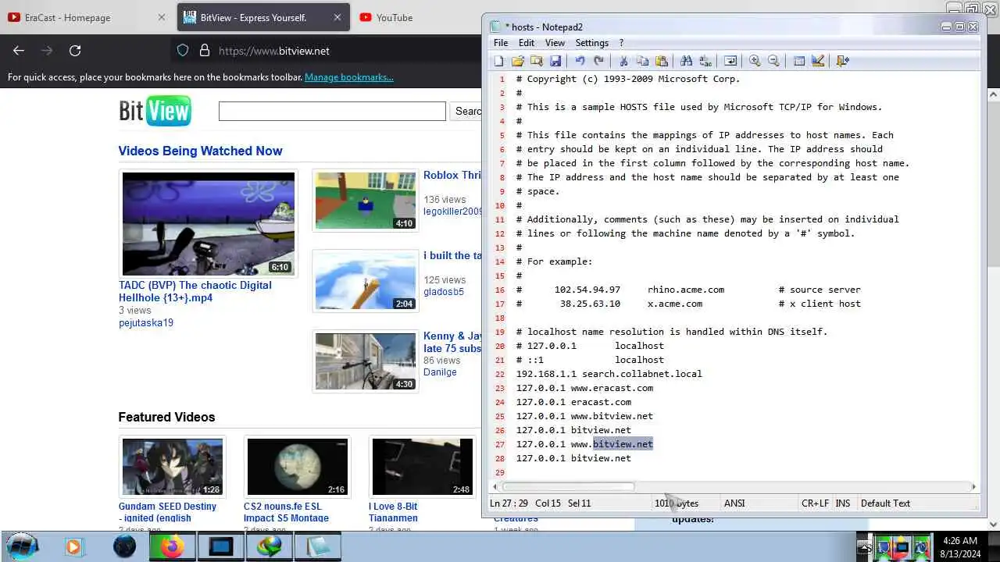1000x562 pixels.
Task: Click the ANSI encoding status entry
Action: coord(734,503)
